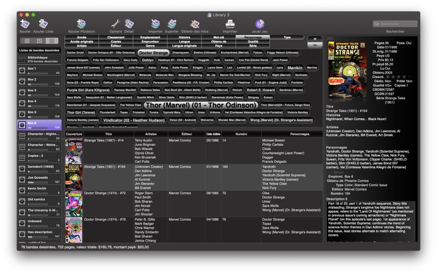This screenshot has height=273, width=437.
Task: Click the gear icon for Joe Quesada
Action: click(22, 180)
